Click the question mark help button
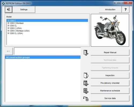Image resolution: width=134 pixels, height=107 pixels. (125, 9)
